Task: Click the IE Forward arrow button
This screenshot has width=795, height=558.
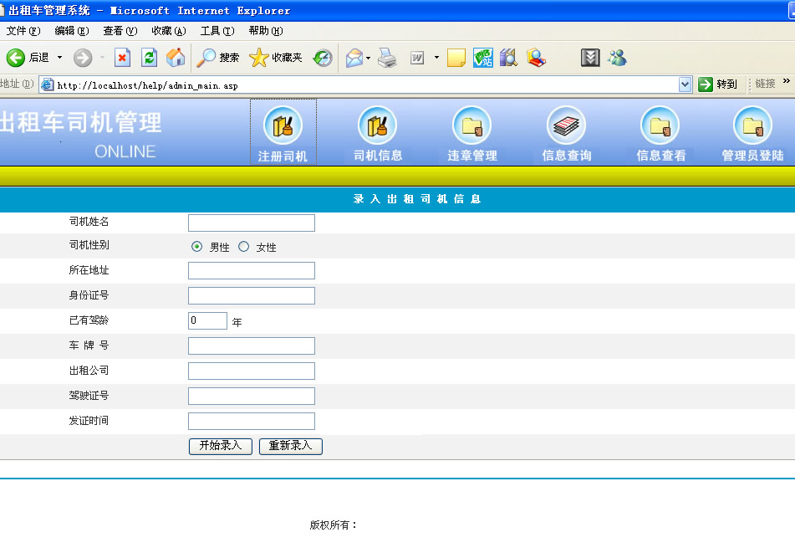Action: 83,58
